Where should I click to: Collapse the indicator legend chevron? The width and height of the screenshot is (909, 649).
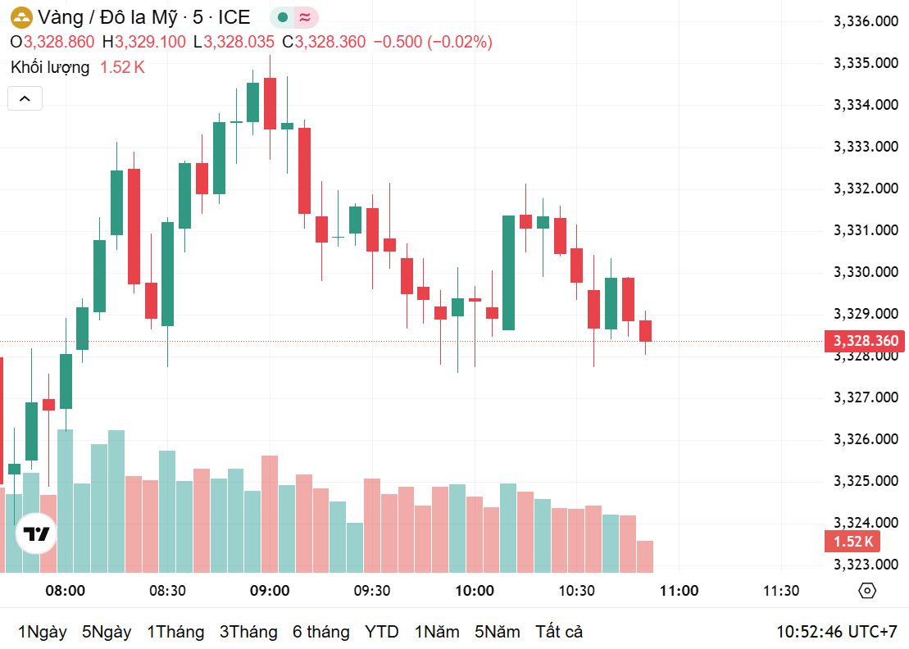[x=25, y=98]
